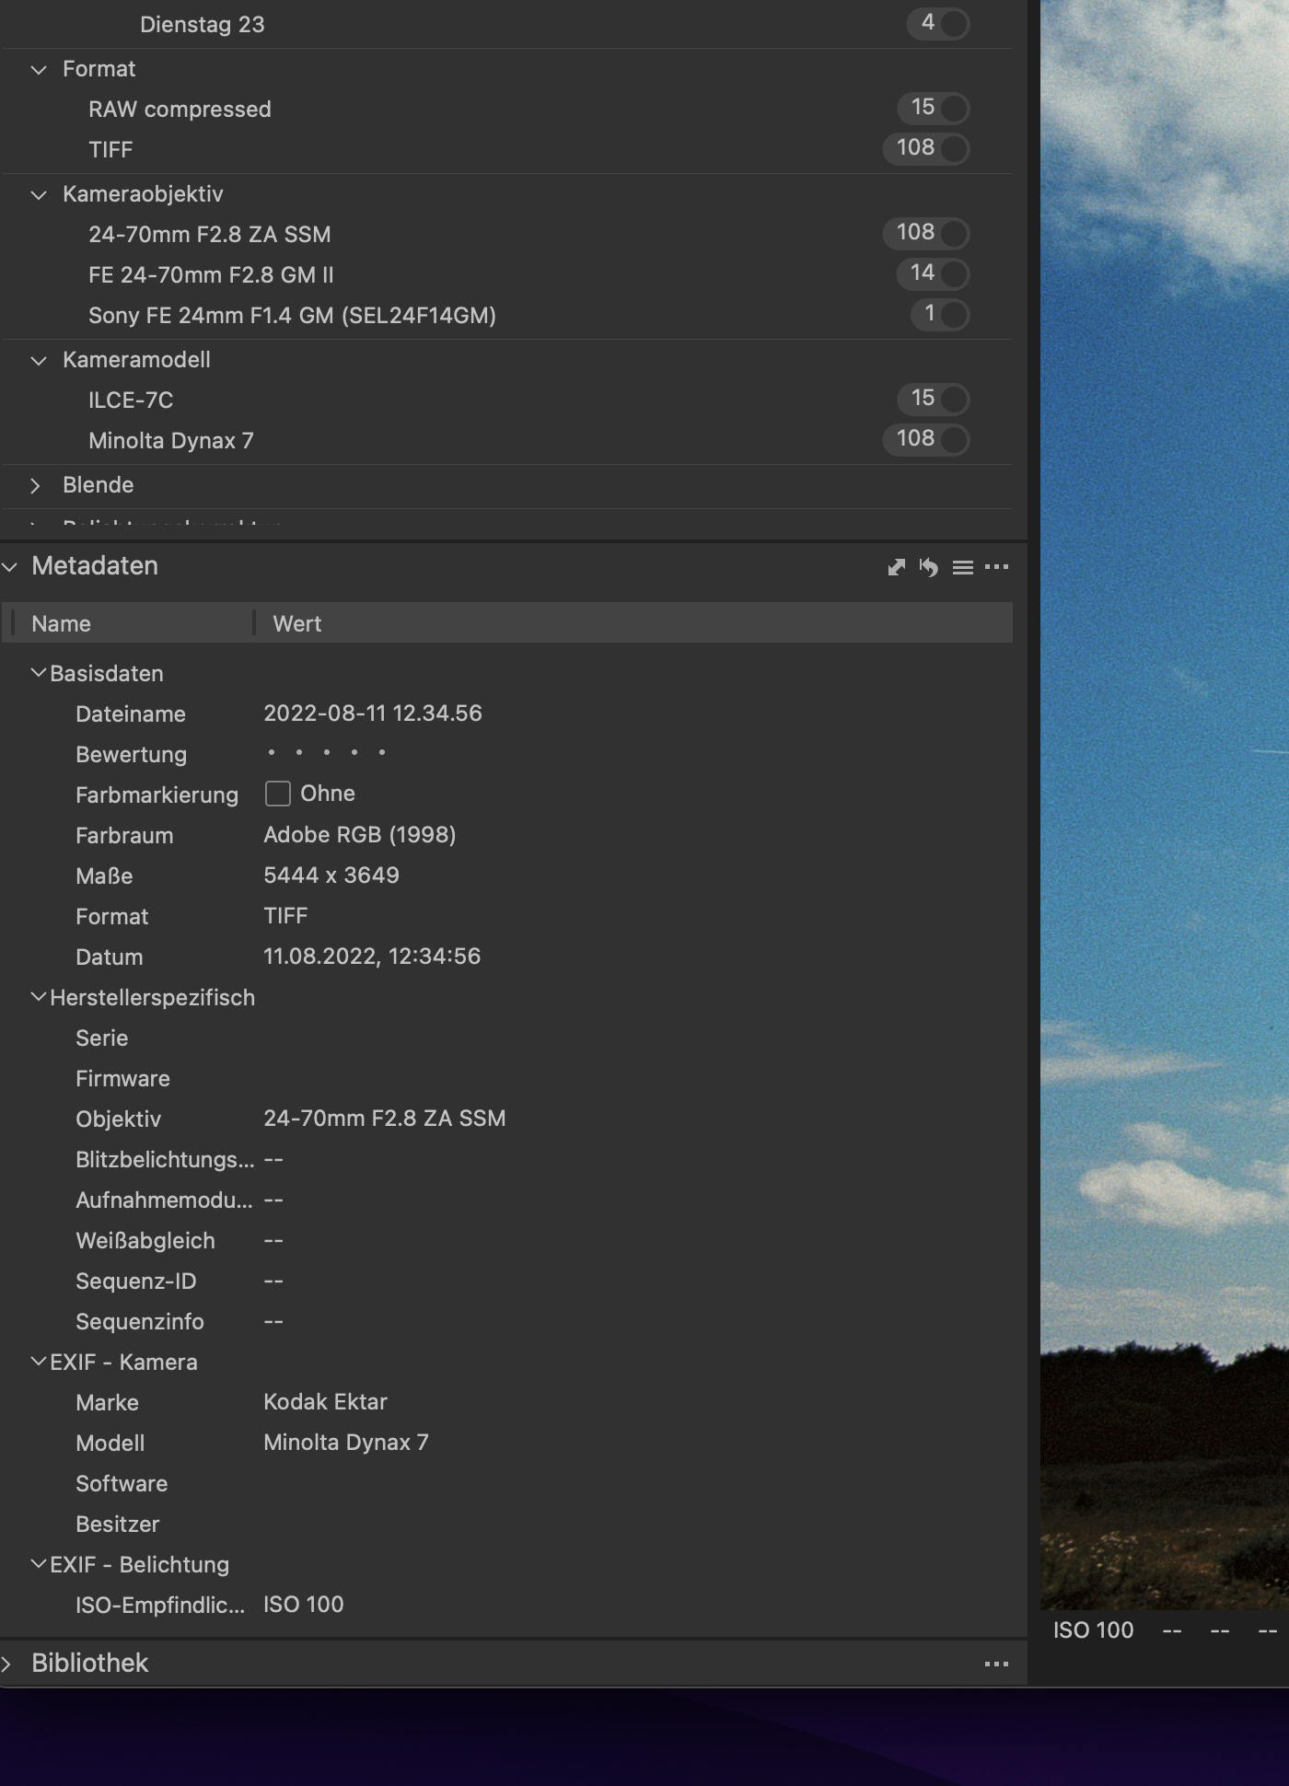
Task: Collapse the Kameraobjektiv filter group
Action: pos(39,194)
